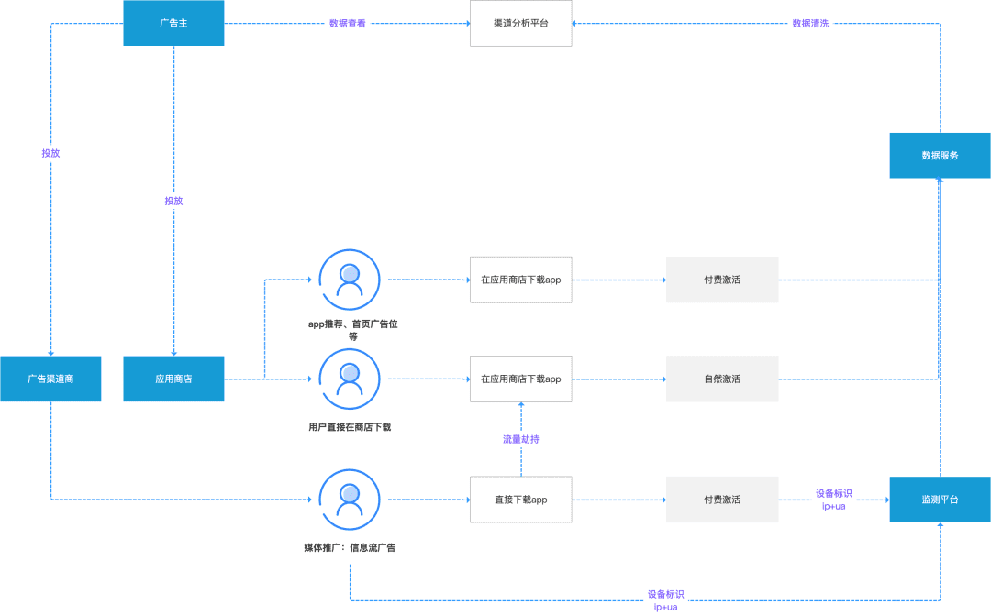This screenshot has width=991, height=615.
Task: Select the 广告主 blue box
Action: pyautogui.click(x=173, y=23)
